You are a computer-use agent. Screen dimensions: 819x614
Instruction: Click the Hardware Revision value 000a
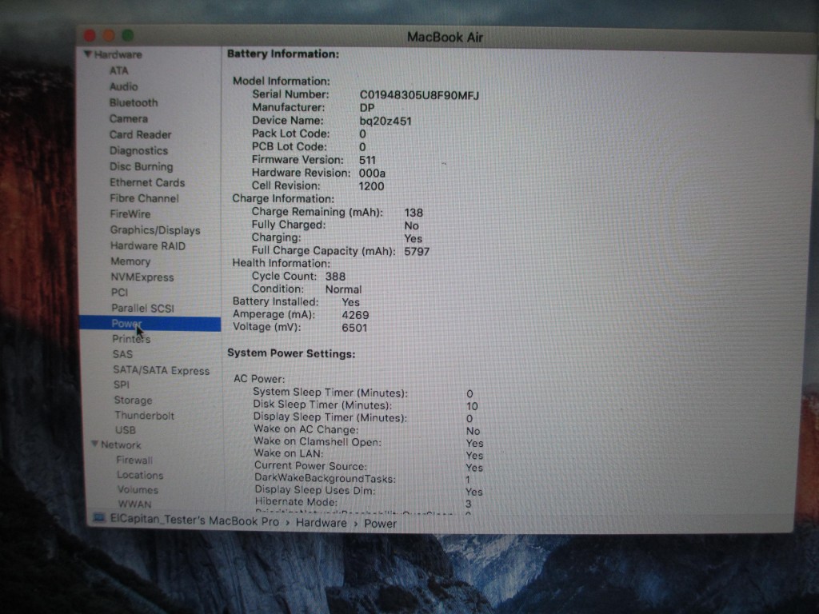[372, 173]
